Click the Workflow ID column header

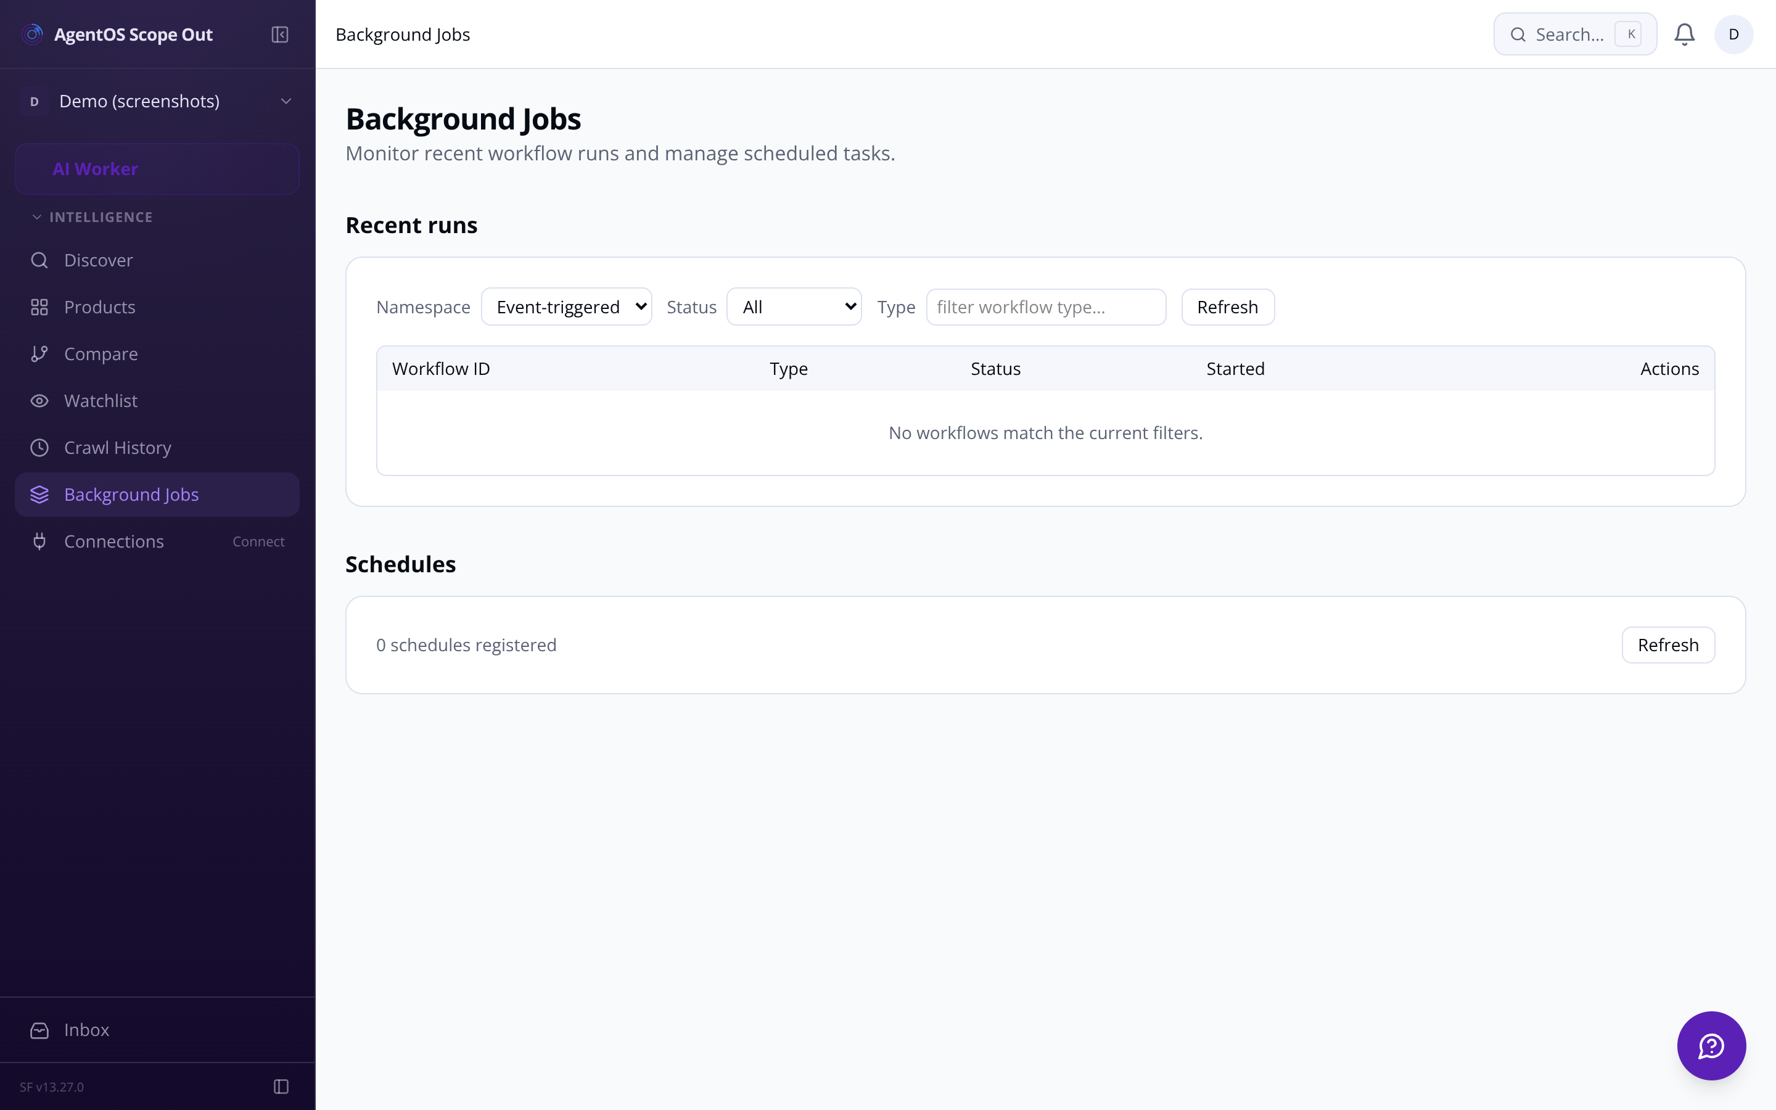point(441,369)
